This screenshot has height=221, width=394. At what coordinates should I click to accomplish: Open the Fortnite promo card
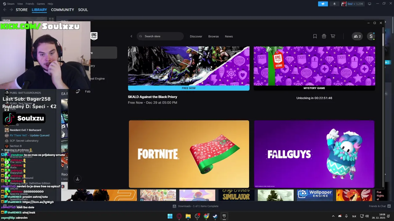click(x=189, y=154)
